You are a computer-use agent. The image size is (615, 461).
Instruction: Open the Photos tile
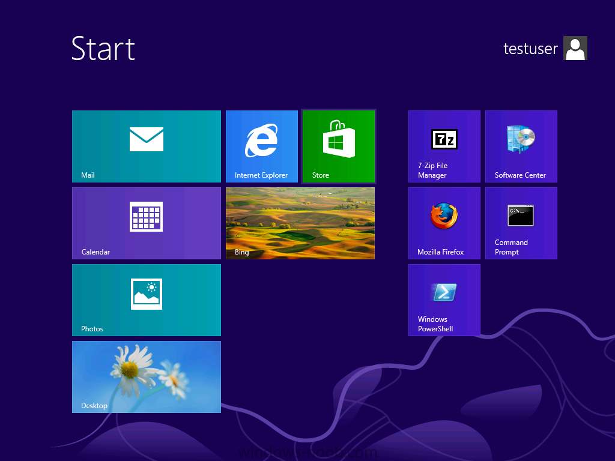click(x=147, y=300)
